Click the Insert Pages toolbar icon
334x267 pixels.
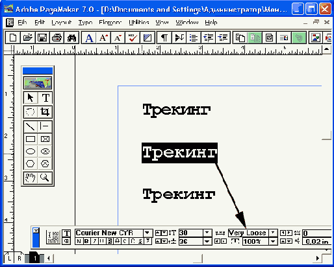240,38
